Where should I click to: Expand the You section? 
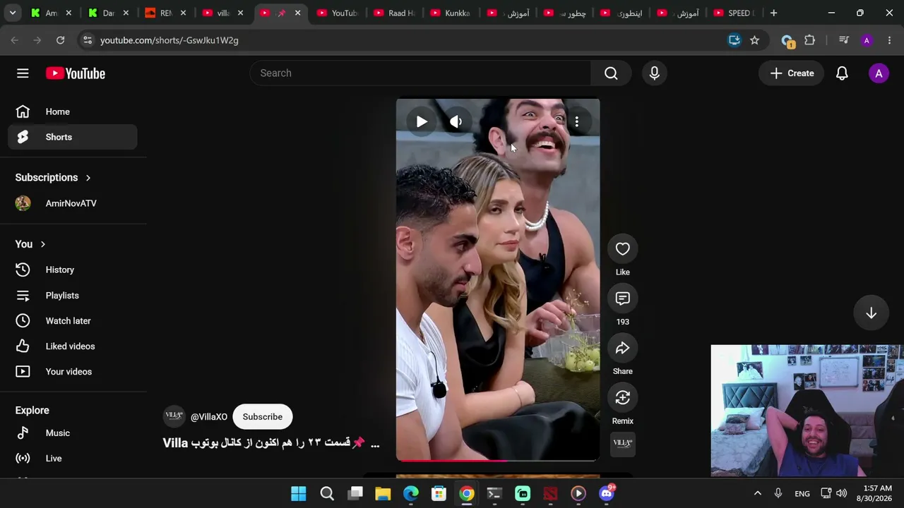click(x=30, y=244)
